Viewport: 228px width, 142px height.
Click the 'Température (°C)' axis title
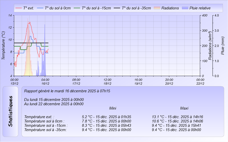tap(3, 45)
